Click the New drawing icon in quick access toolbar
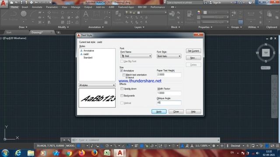280x157 pixels. click(x=12, y=3)
